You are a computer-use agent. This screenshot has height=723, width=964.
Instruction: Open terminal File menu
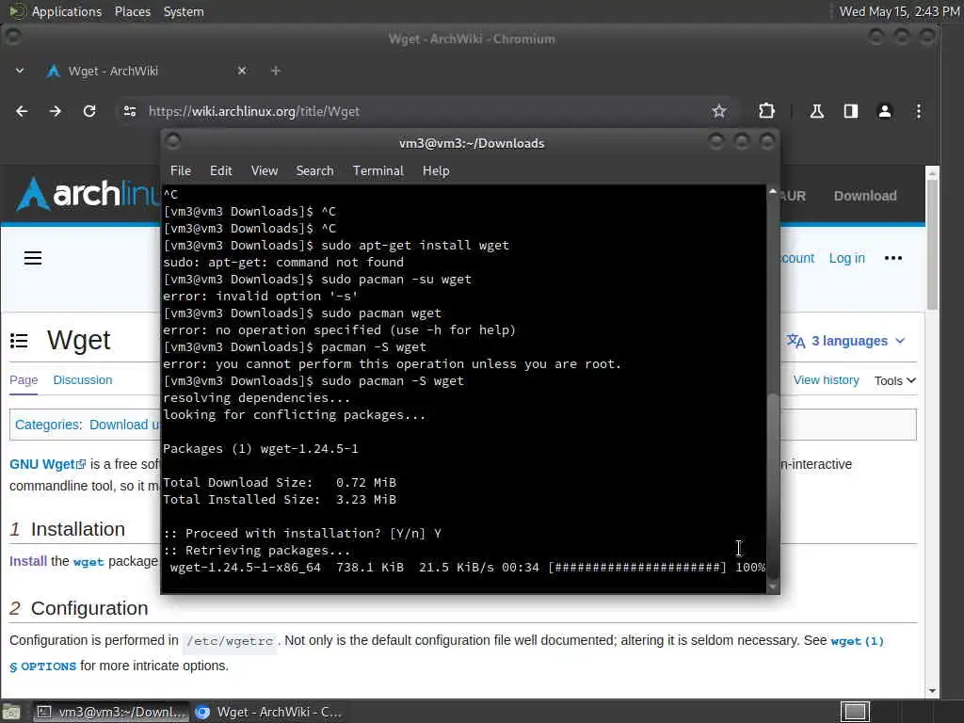(181, 171)
